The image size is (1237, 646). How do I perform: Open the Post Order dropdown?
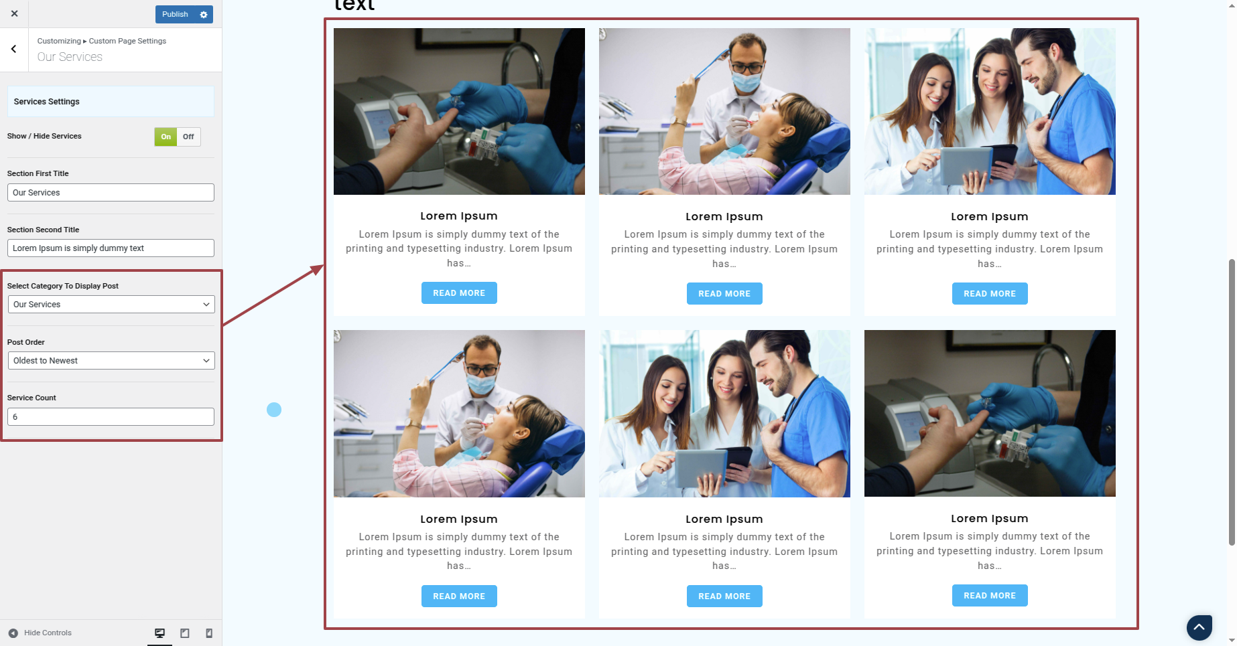click(x=111, y=360)
